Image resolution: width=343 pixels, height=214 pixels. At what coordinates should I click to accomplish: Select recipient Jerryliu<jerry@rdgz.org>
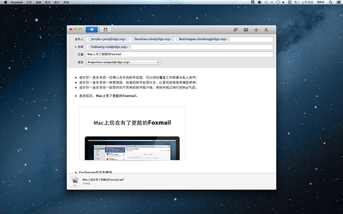click(x=108, y=39)
